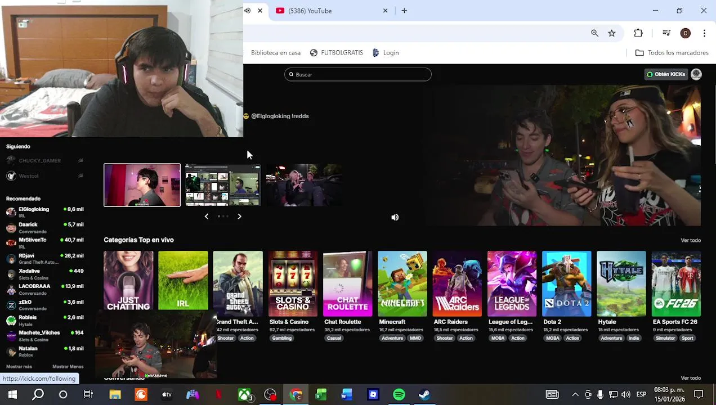Open a new Chrome tab
Viewport: 716px width, 405px height.
404,11
